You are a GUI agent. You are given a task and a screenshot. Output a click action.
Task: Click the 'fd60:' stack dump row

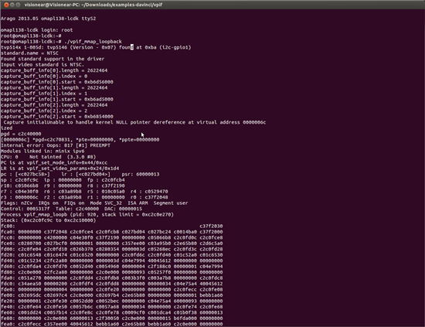pos(112,267)
